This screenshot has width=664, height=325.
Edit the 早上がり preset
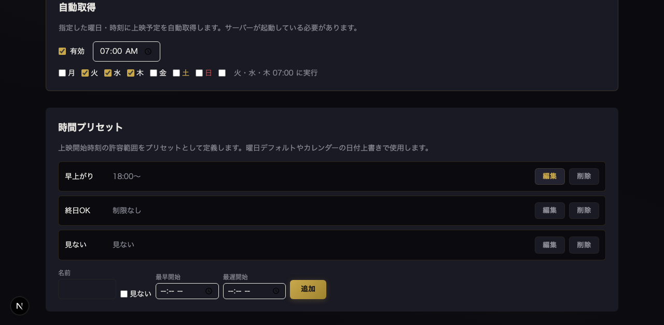click(x=549, y=176)
